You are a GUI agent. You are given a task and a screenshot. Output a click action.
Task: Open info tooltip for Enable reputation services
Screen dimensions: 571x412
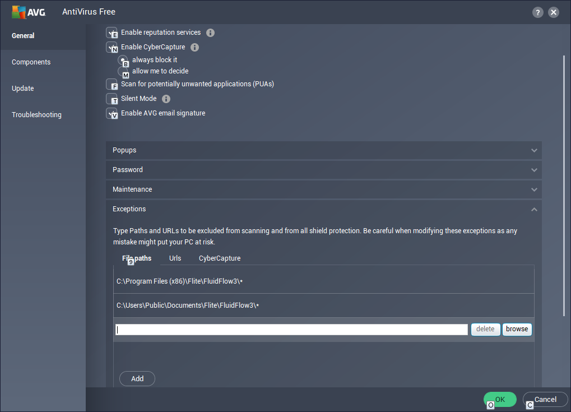pos(210,33)
